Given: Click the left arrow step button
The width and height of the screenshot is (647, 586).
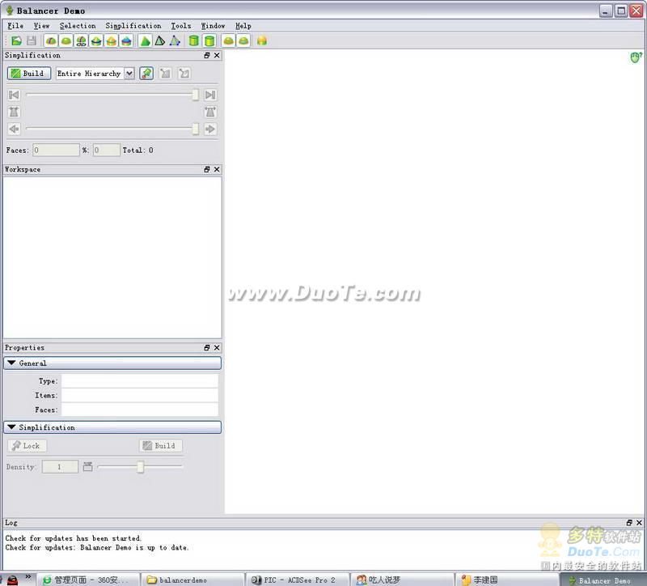Looking at the screenshot, I should (x=14, y=129).
